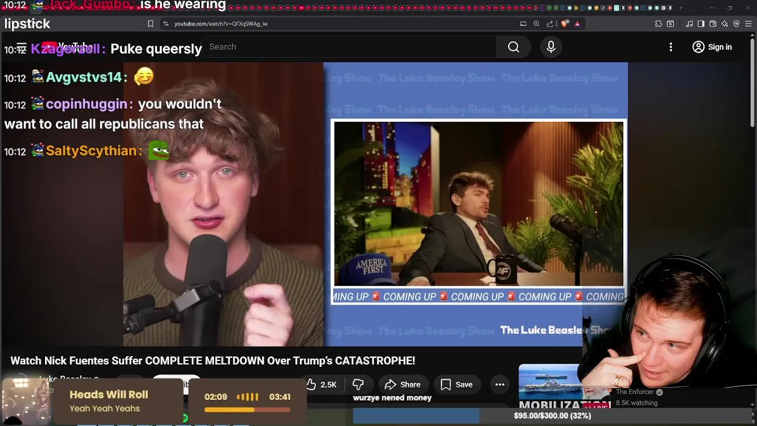Focus the YouTube Search input field

(349, 47)
